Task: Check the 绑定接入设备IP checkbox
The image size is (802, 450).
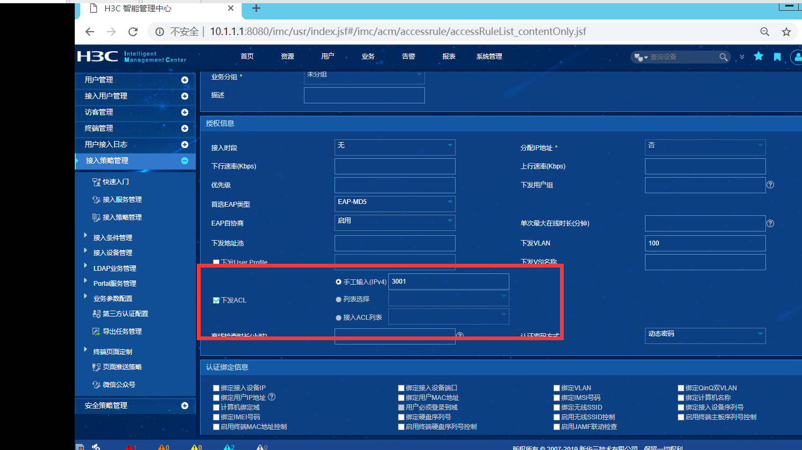Action: tap(216, 388)
